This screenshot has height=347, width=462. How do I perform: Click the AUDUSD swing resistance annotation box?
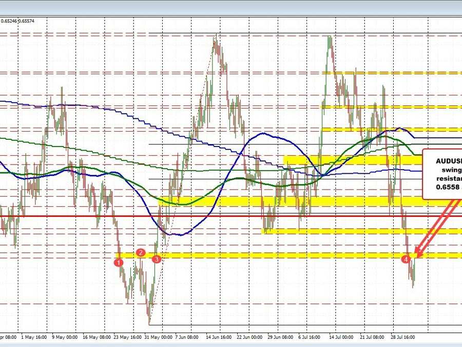coord(442,173)
